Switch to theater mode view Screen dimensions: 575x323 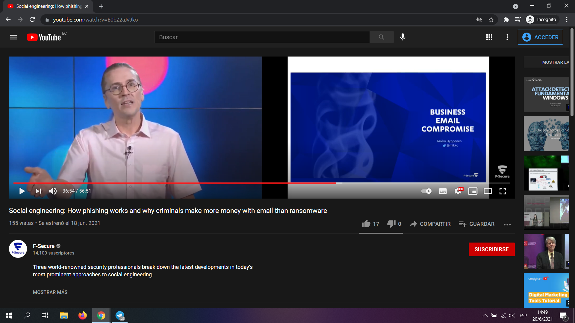point(488,191)
